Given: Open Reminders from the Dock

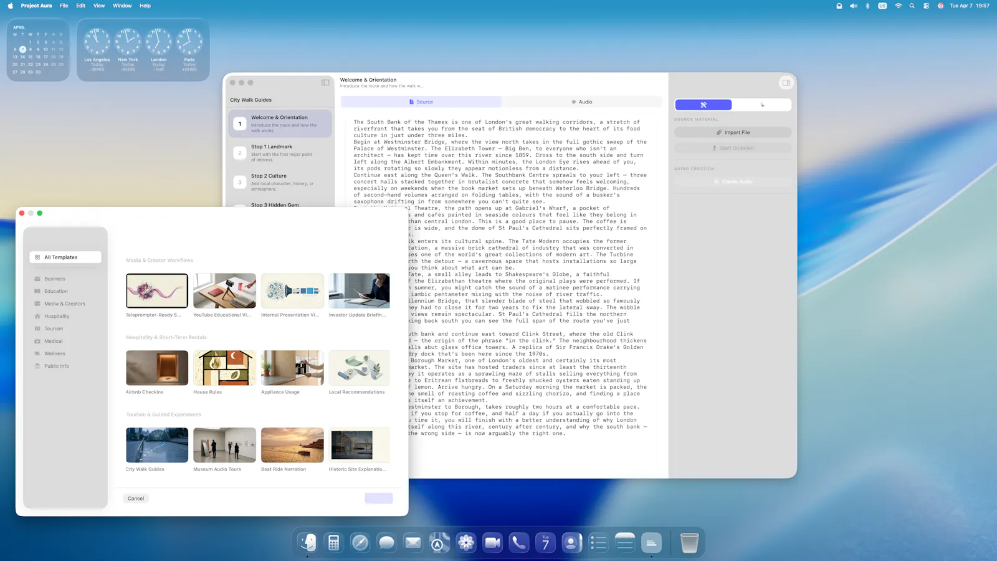Looking at the screenshot, I should [598, 542].
